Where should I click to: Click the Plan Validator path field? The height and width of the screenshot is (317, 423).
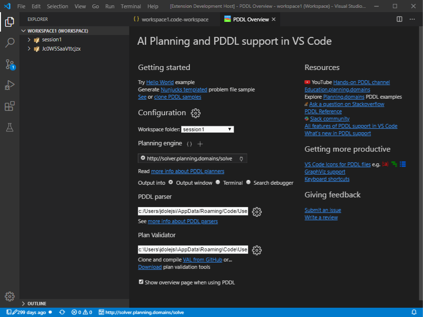click(x=193, y=249)
